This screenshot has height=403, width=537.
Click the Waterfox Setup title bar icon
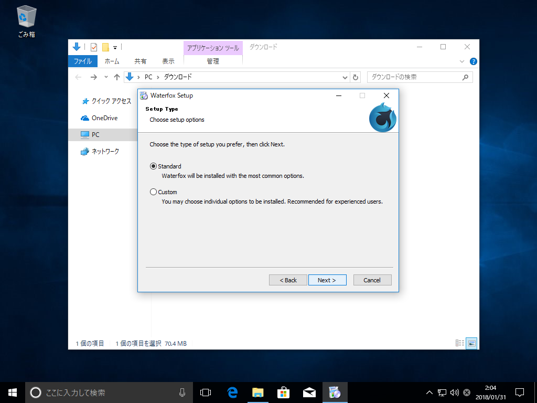click(144, 96)
